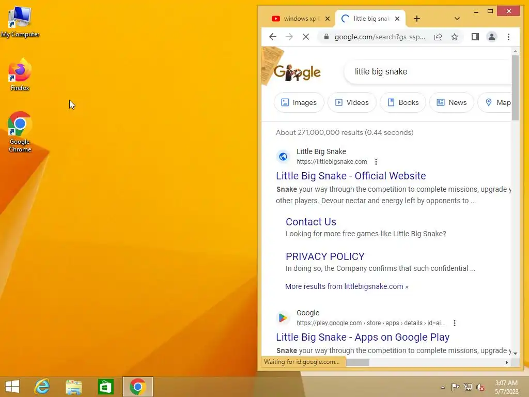Screen dimensions: 529x397
Task: Click the Chrome back arrow button
Action: coord(273,37)
